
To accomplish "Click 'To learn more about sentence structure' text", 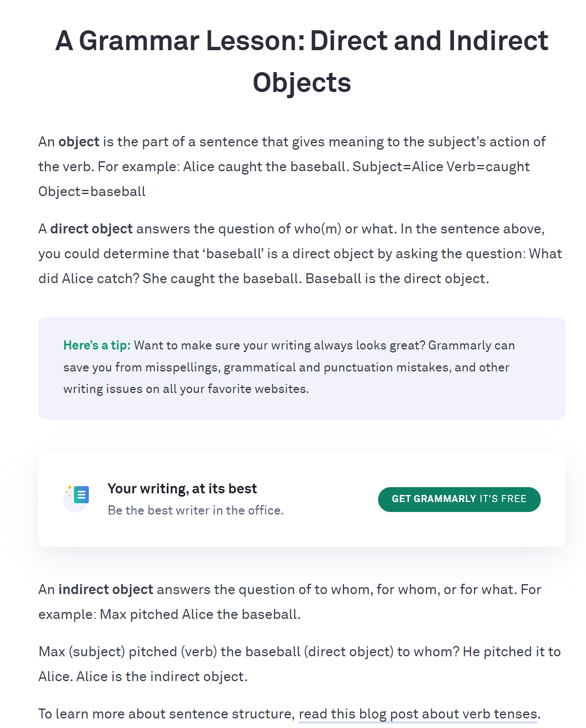I will click(x=166, y=714).
